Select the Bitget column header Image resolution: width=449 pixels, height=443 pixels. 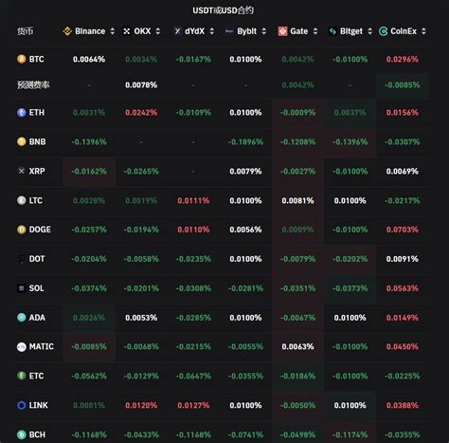[x=350, y=31]
